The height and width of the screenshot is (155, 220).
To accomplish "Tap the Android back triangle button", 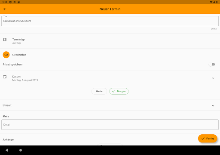I will (7, 150).
